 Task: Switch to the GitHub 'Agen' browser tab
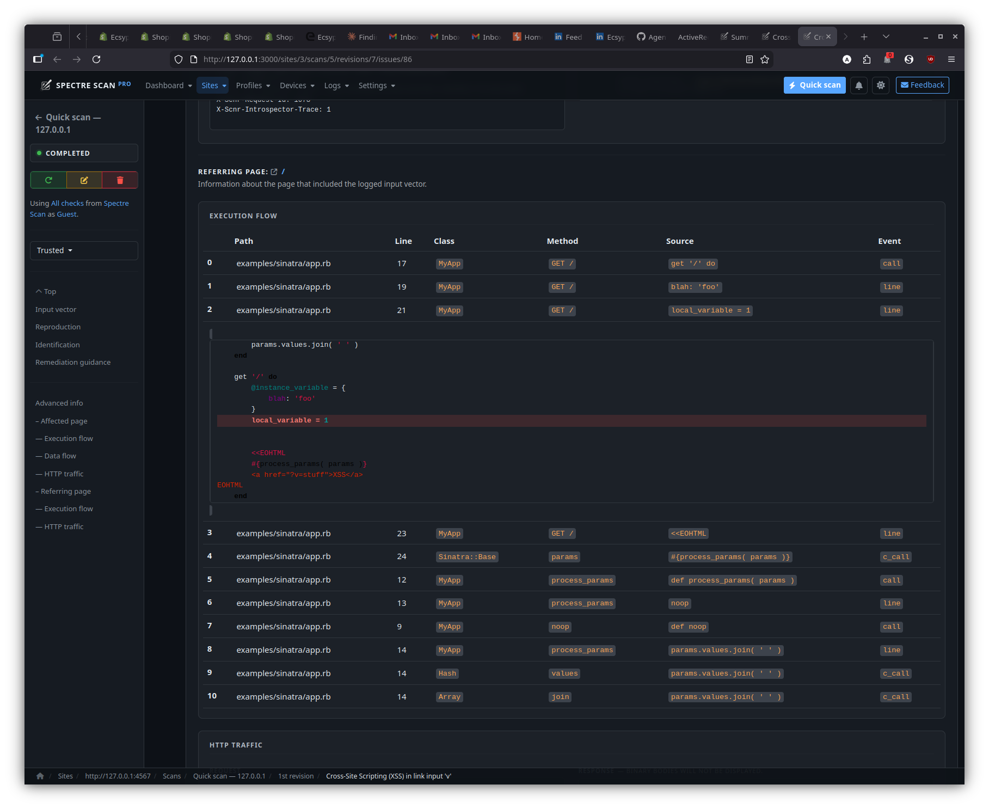click(651, 37)
